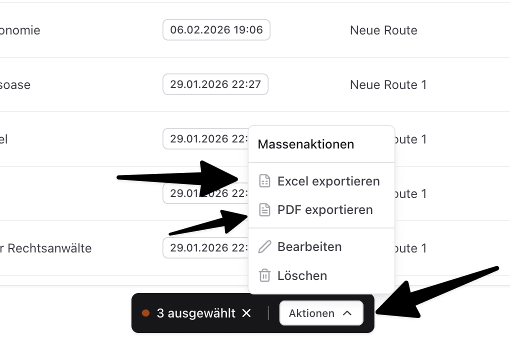This screenshot has height=340, width=510.
Task: Choose PDF exportieren from the bulk actions menu
Action: click(x=325, y=210)
